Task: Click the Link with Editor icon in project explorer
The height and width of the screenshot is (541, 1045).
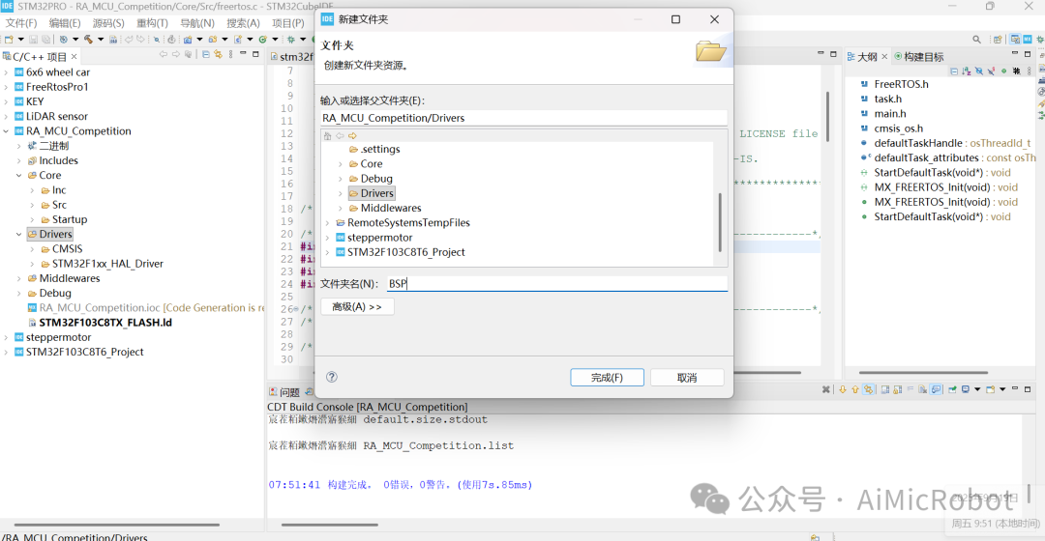Action: pos(218,54)
